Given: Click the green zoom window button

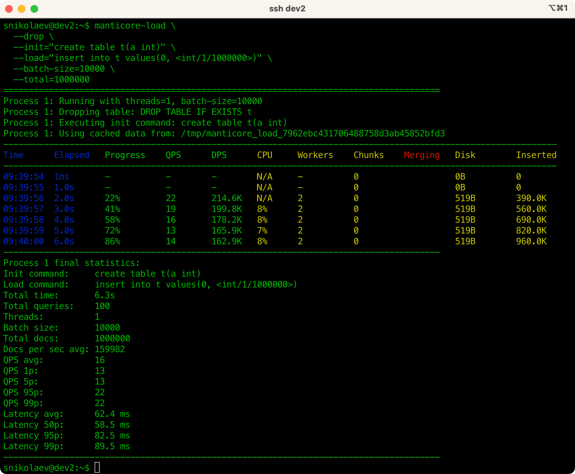Looking at the screenshot, I should (34, 9).
